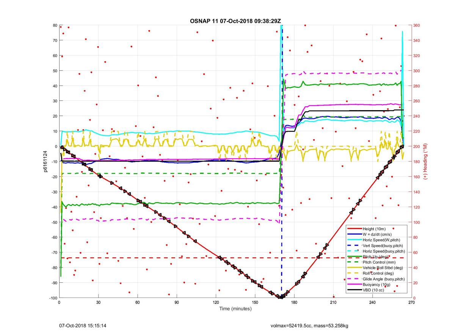Click the '07-Oct-2018 15:15:14' timestamp
Image resolution: width=455 pixels, height=335 pixels.
(82, 326)
